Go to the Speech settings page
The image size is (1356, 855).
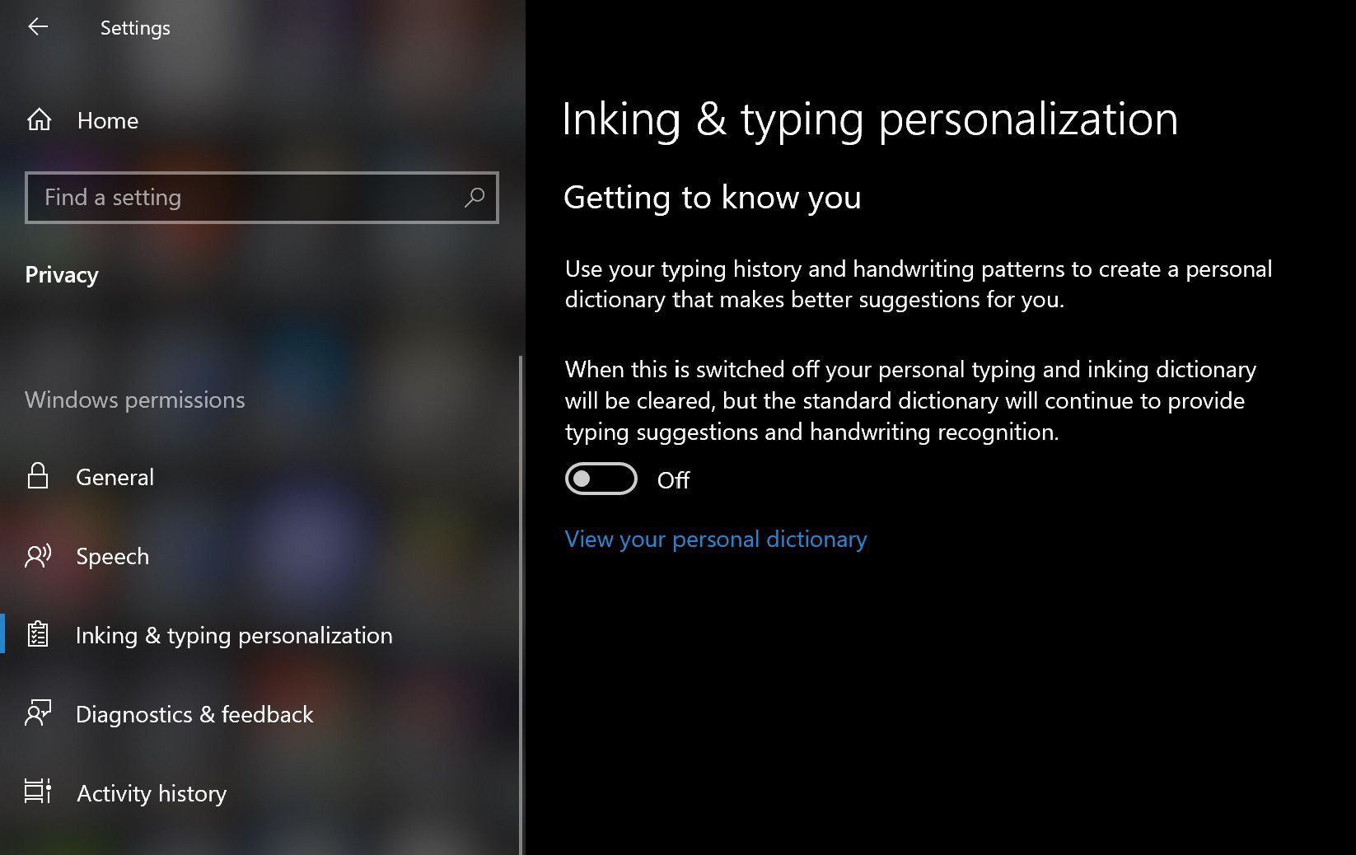(112, 557)
